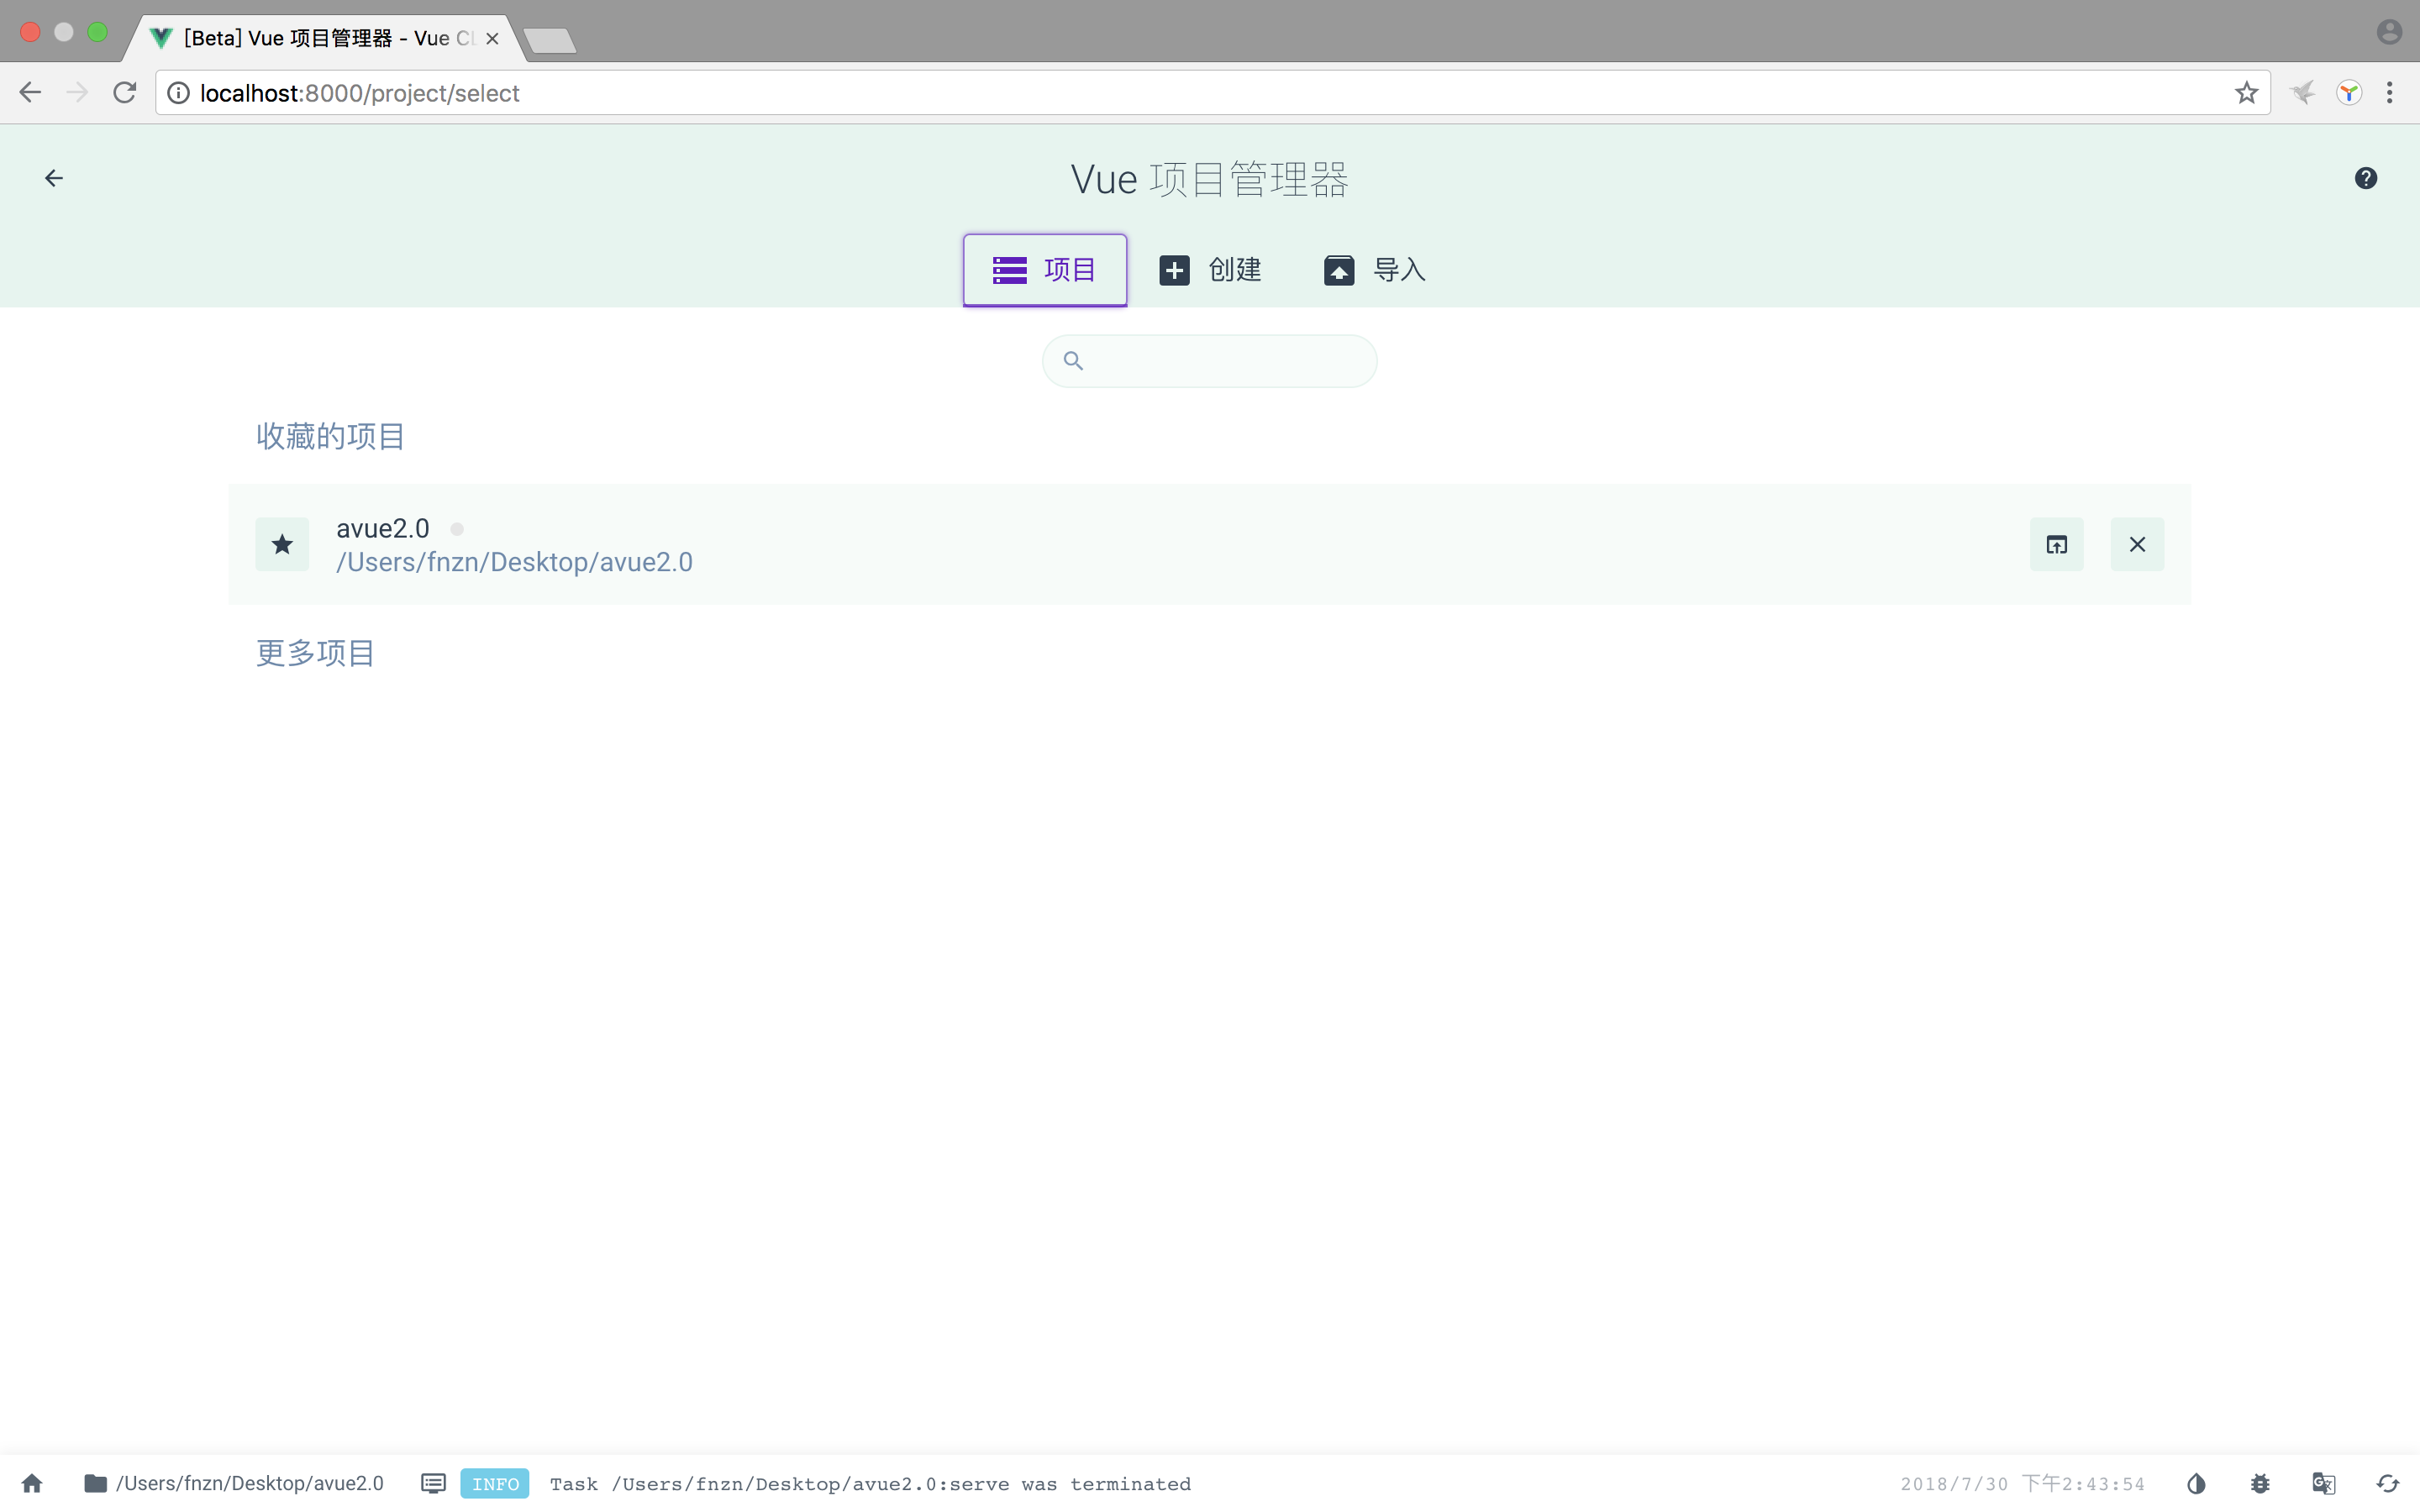Open the log messages icon in status bar
Image resolution: width=2420 pixels, height=1512 pixels.
433,1483
